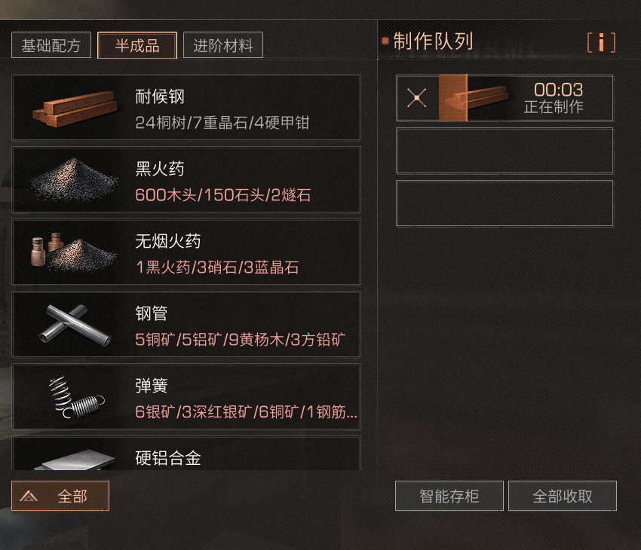Click the crafting item thumbnail in queue
The image size is (641, 550).
[x=474, y=98]
